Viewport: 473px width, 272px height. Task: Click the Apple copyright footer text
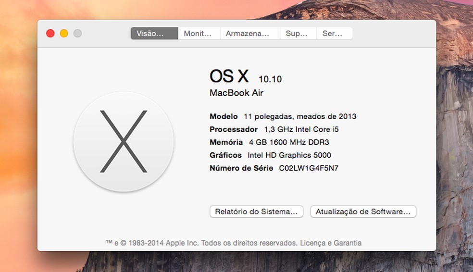click(x=234, y=243)
